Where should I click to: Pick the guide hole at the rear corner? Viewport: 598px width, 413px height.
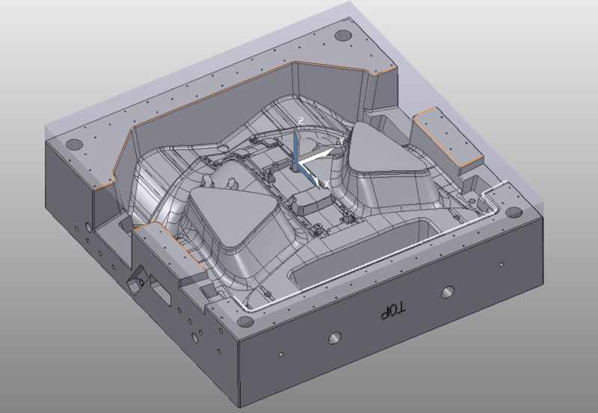click(343, 36)
